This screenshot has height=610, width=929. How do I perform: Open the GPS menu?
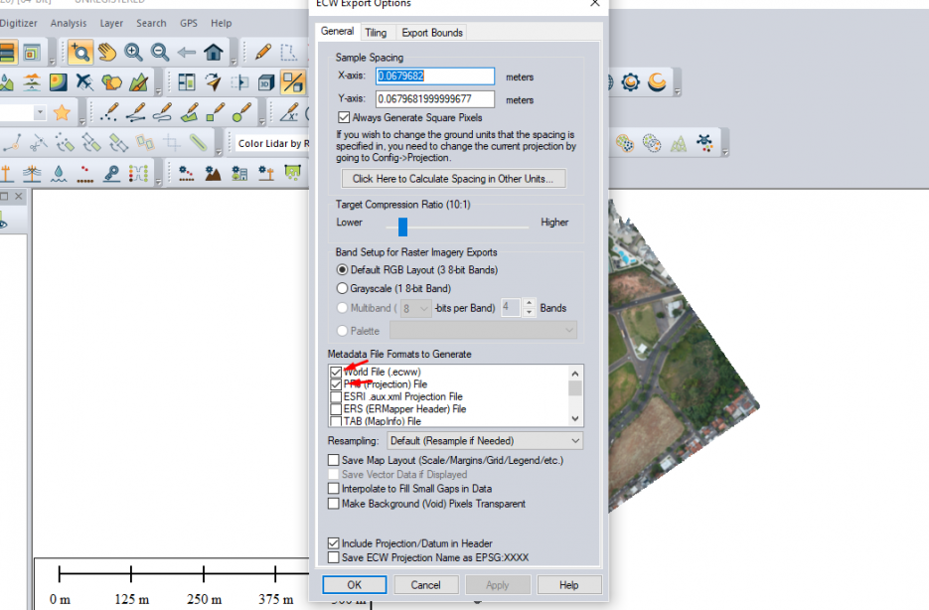tap(189, 23)
